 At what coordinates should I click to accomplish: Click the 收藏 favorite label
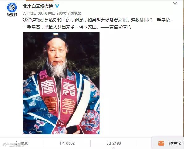tap(24, 143)
